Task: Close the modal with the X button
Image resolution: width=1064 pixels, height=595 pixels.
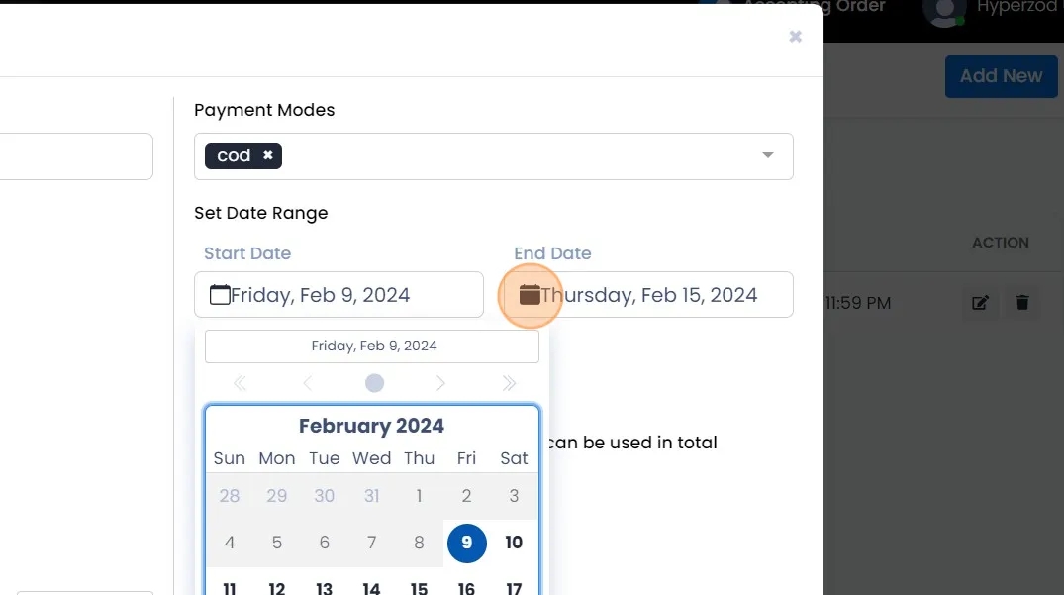Action: click(795, 37)
